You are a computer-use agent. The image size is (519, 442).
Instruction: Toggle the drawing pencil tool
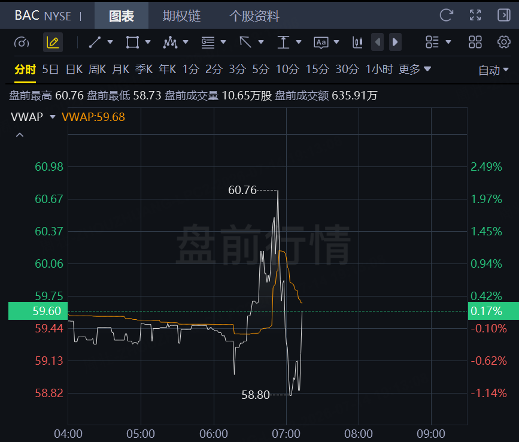click(x=53, y=43)
